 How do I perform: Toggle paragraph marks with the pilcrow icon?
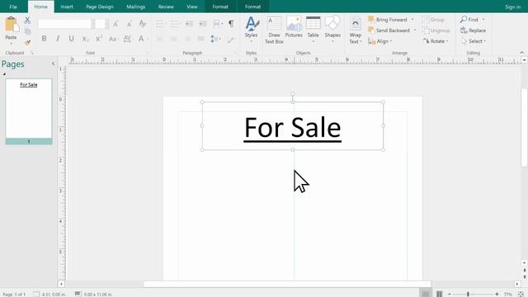click(231, 24)
